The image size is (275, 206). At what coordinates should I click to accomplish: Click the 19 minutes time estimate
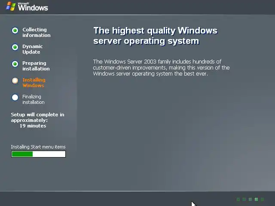[33, 126]
